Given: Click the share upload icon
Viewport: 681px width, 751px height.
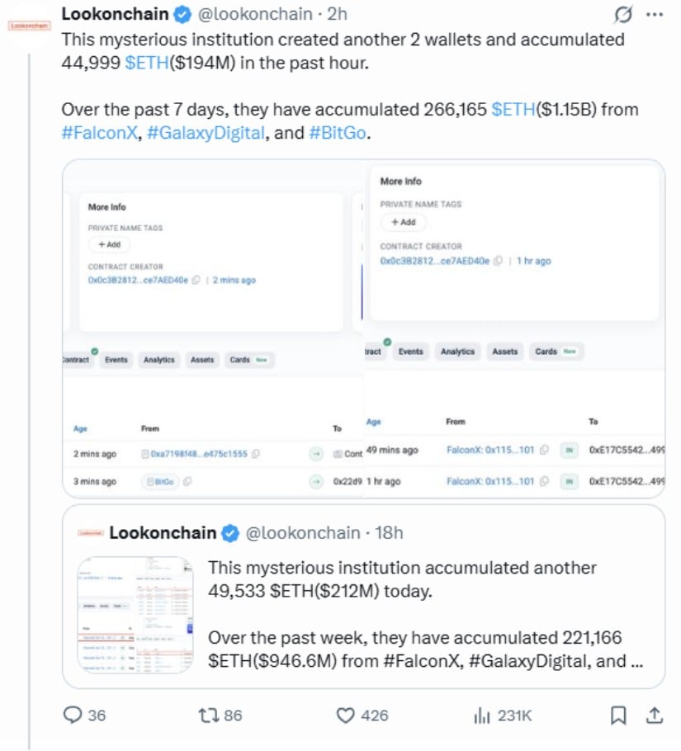Looking at the screenshot, I should point(655,715).
